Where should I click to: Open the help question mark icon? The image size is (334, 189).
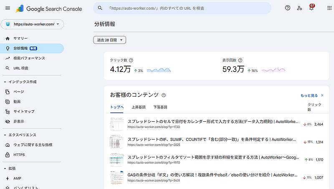(288, 8)
